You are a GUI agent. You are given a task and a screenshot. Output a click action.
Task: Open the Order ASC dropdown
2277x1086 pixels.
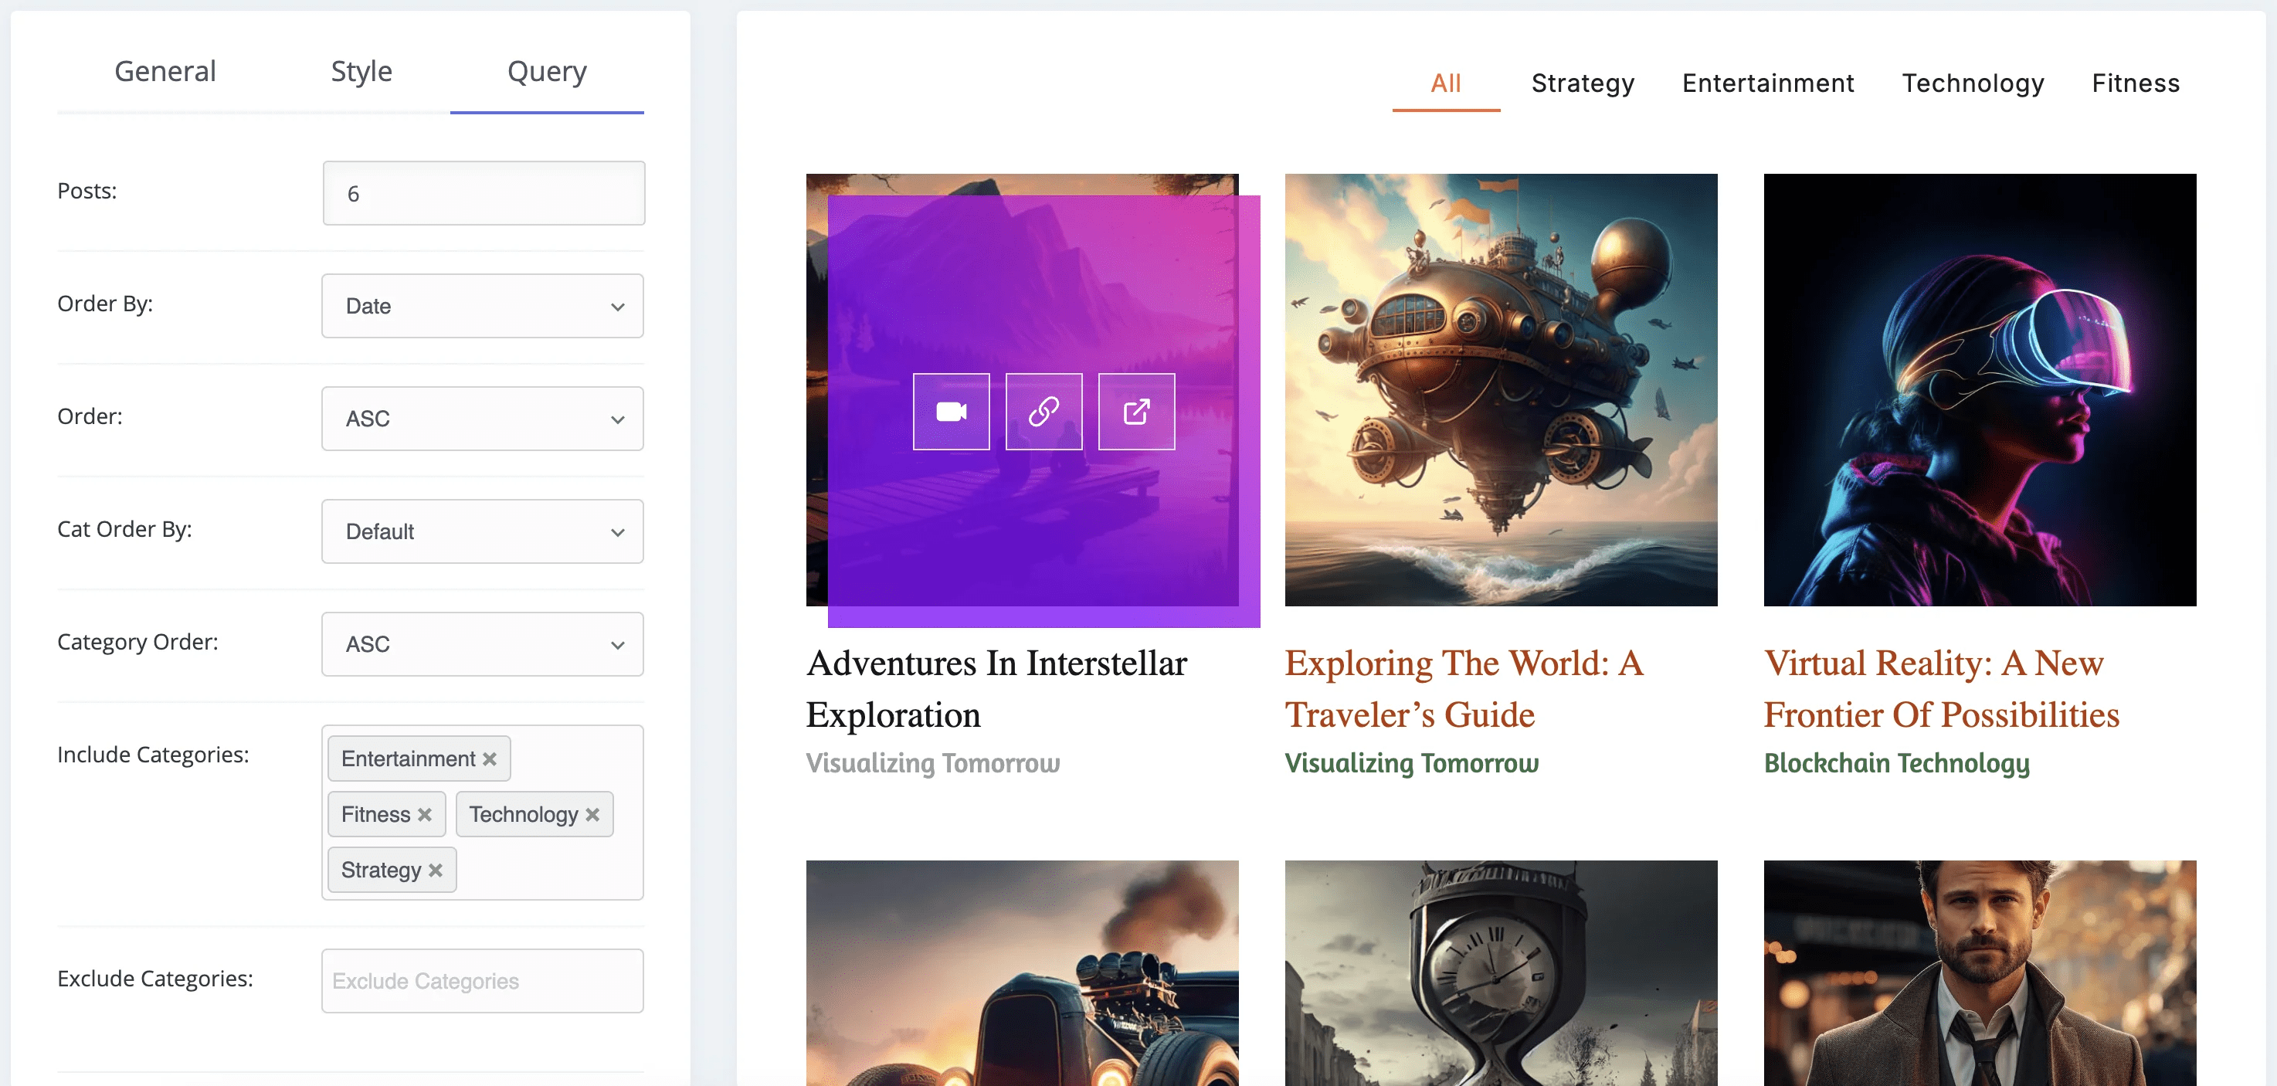[483, 419]
